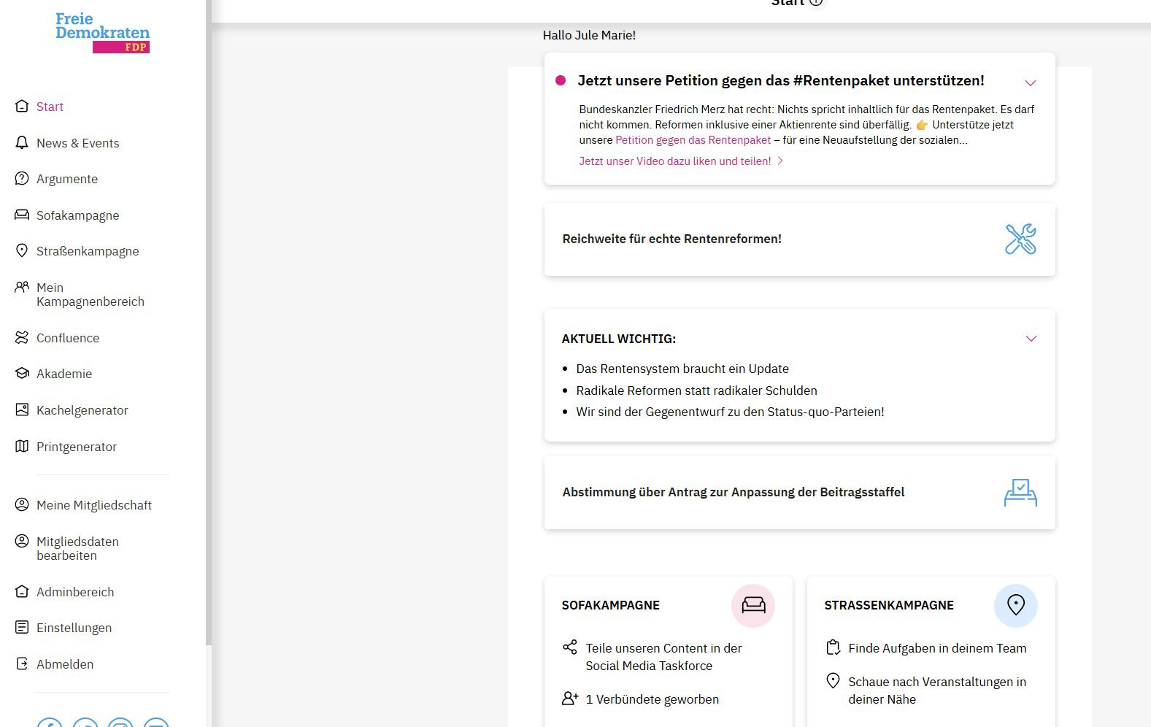Click the 'Hallo Jule Marie!' greeting text
This screenshot has width=1151, height=727.
point(589,35)
